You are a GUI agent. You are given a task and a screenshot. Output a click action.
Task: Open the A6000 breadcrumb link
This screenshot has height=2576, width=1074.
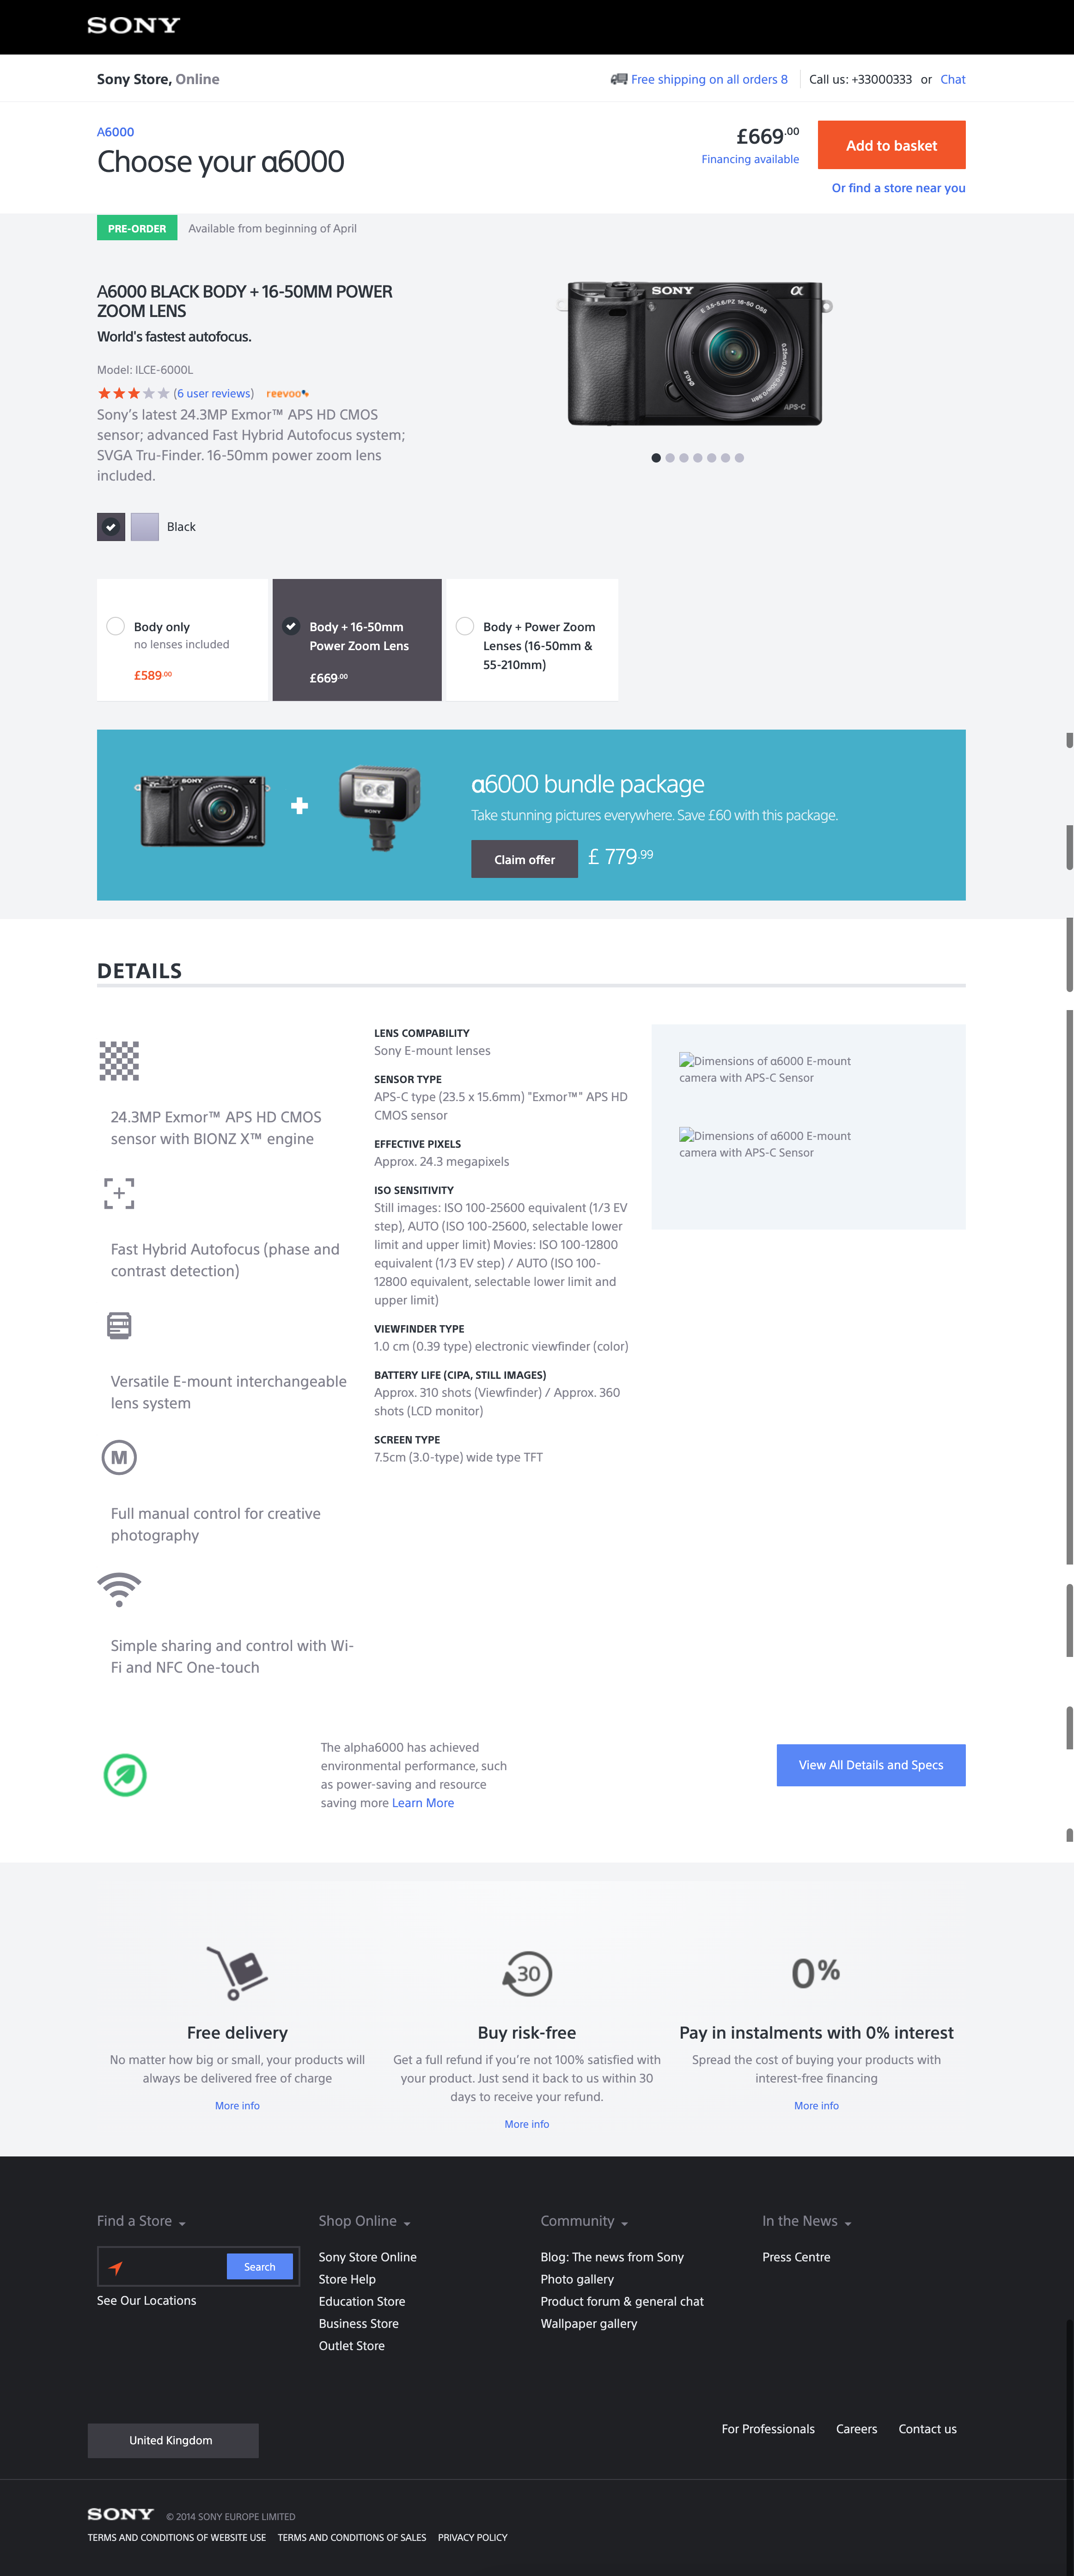[x=115, y=132]
